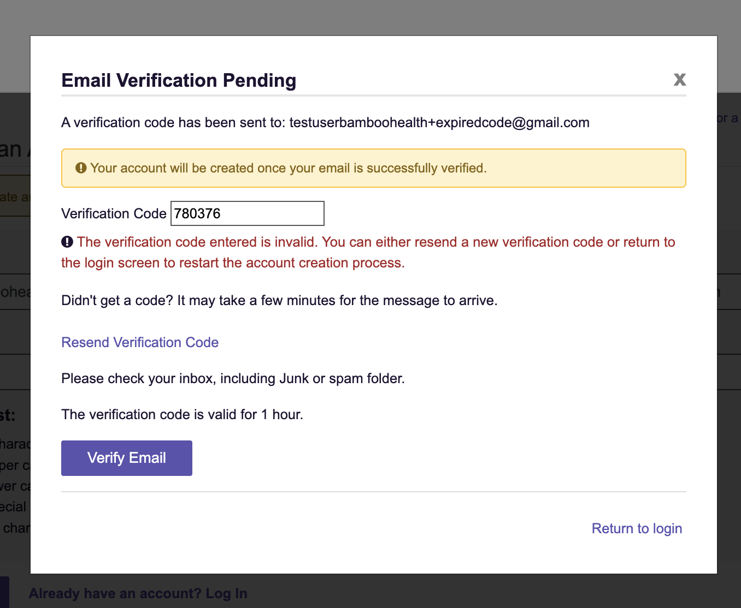Screen dimensions: 741x608
Task: Click the Verification Code field label
Action: pos(114,213)
